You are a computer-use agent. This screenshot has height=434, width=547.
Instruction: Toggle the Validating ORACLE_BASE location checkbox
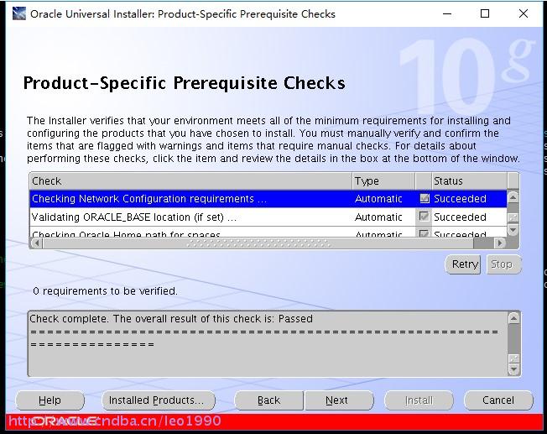(425, 217)
